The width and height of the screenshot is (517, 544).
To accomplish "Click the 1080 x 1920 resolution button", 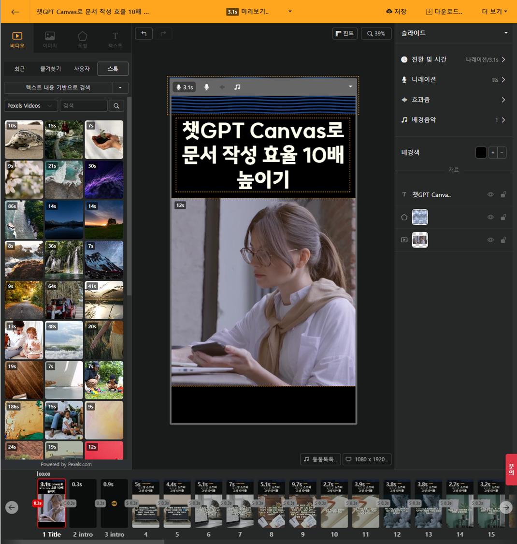I will pos(367,459).
